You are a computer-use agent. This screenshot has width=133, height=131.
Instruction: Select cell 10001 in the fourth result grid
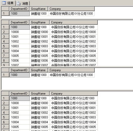(19, 108)
